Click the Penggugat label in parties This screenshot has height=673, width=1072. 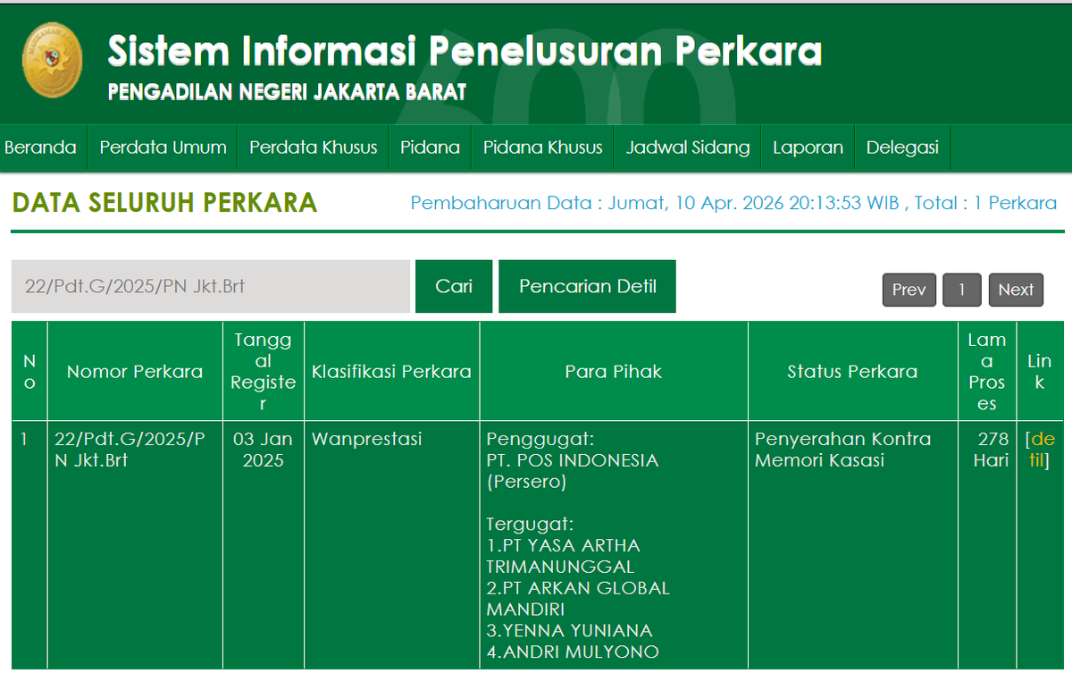coord(540,440)
